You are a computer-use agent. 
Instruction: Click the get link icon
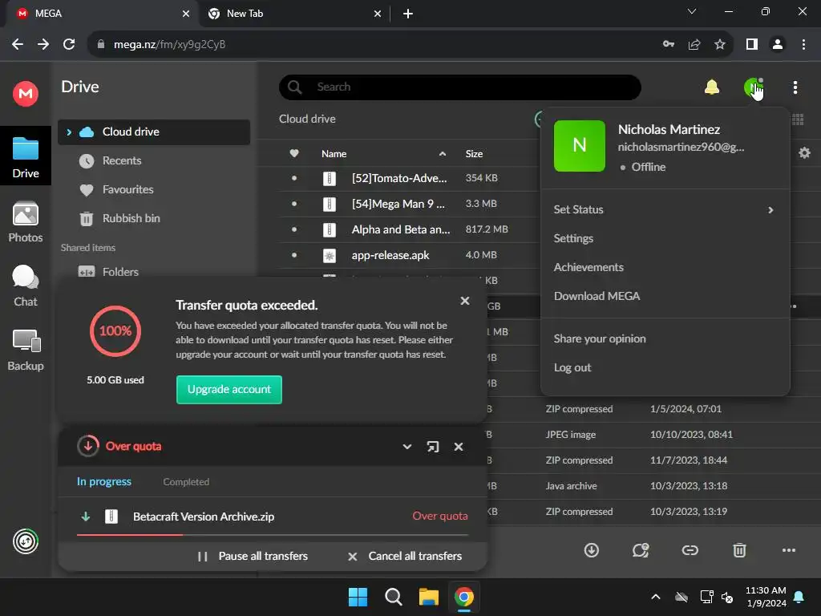[690, 550]
